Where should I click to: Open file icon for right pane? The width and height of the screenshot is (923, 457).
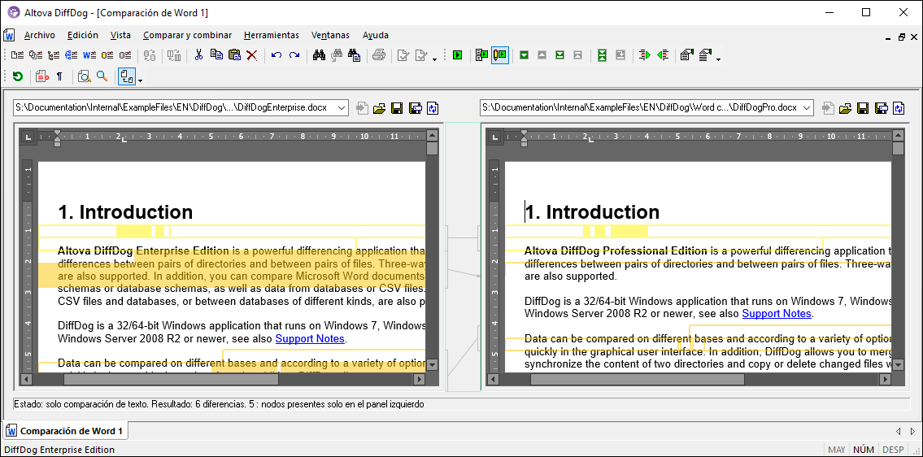click(x=845, y=108)
